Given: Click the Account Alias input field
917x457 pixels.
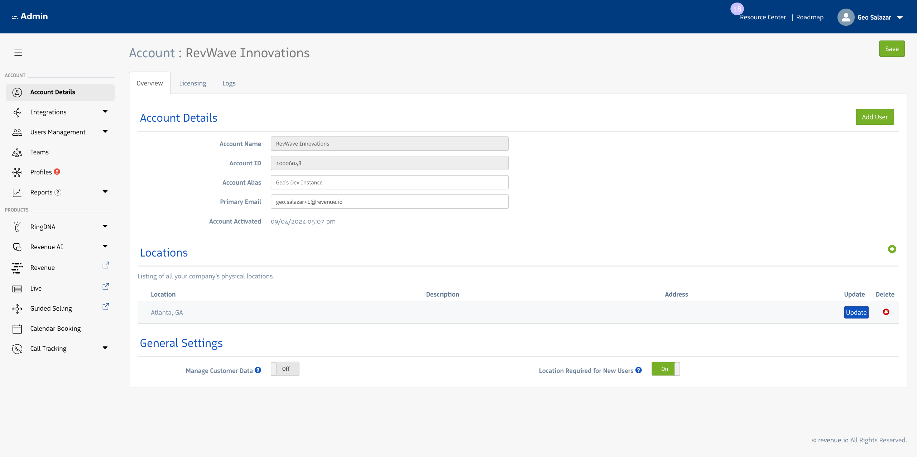Looking at the screenshot, I should (x=389, y=183).
